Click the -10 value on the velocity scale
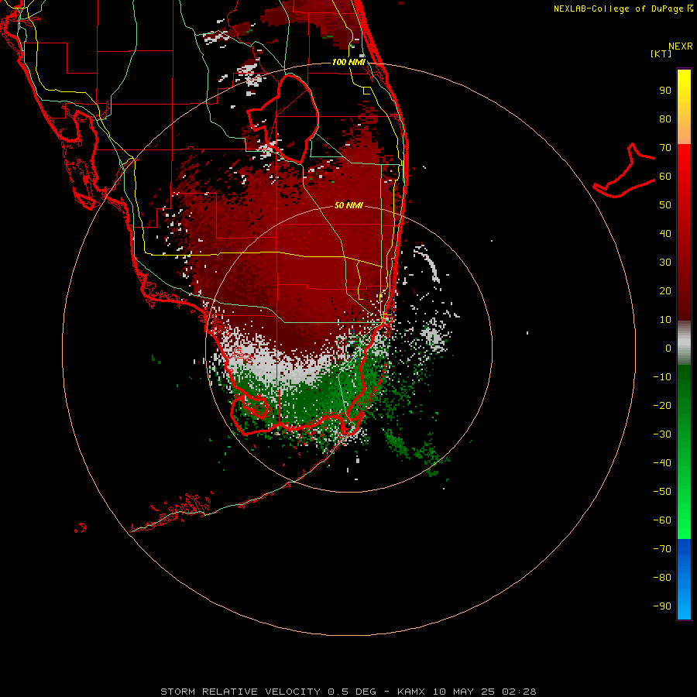This screenshot has width=697, height=697. [662, 377]
